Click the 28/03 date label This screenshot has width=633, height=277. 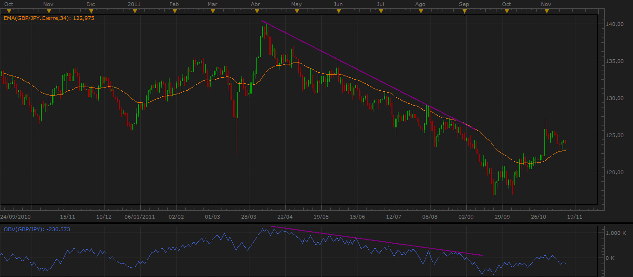pyautogui.click(x=249, y=216)
